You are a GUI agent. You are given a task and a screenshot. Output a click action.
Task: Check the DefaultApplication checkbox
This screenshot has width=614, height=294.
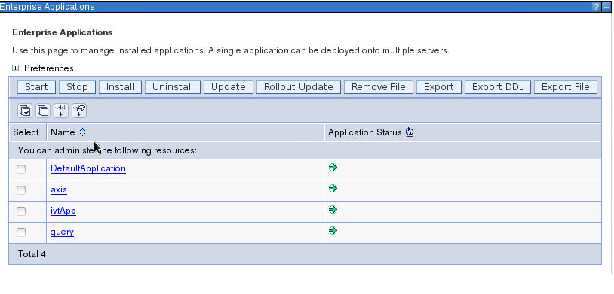coord(21,169)
